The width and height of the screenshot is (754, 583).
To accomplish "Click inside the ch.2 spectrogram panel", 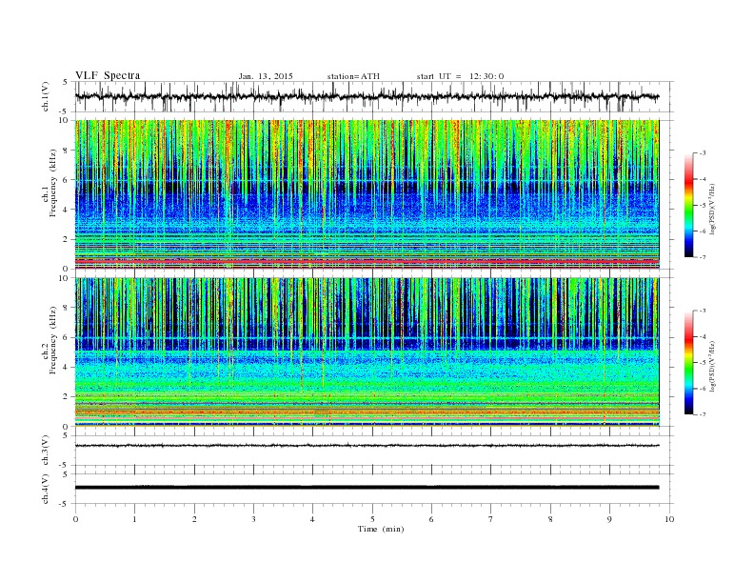I will coord(367,352).
